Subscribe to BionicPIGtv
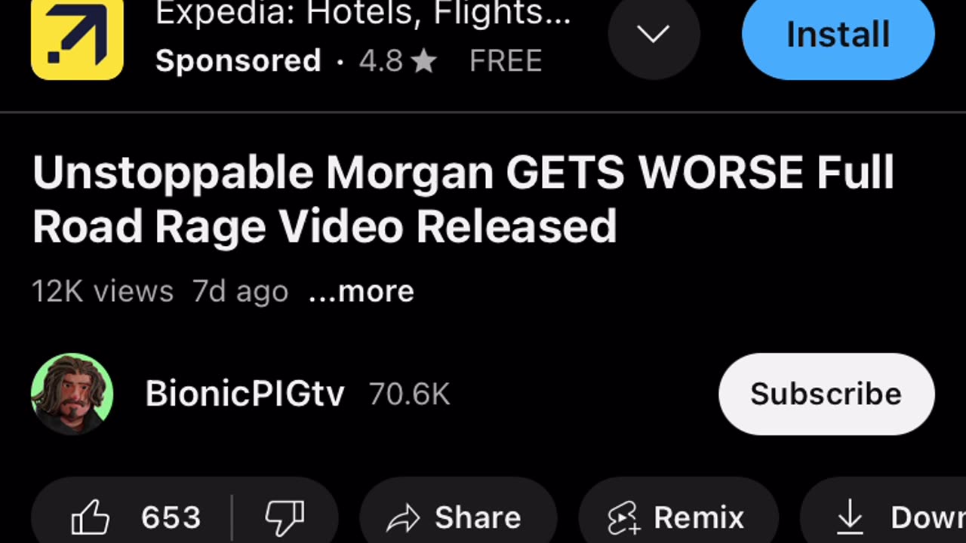The width and height of the screenshot is (966, 543). click(x=826, y=394)
